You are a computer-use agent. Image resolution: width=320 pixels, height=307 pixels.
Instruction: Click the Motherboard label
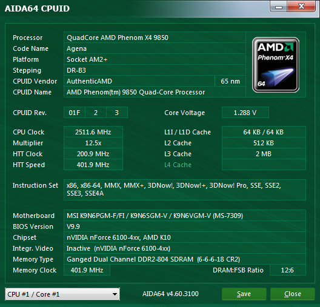click(x=34, y=216)
